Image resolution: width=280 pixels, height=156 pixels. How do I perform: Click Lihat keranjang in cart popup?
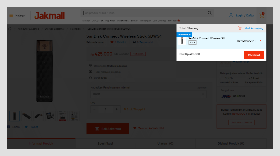coord(251,28)
